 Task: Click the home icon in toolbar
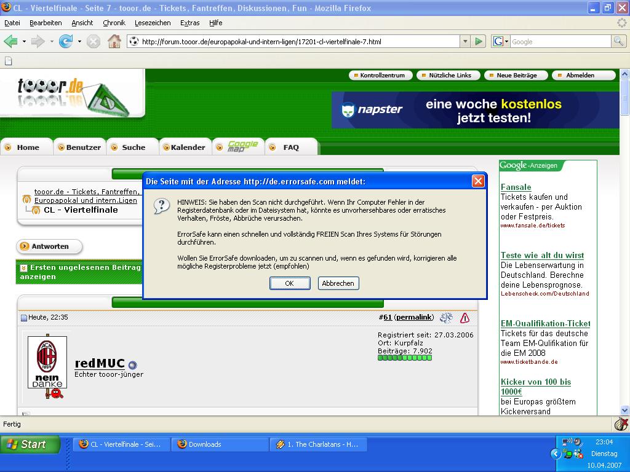click(114, 41)
